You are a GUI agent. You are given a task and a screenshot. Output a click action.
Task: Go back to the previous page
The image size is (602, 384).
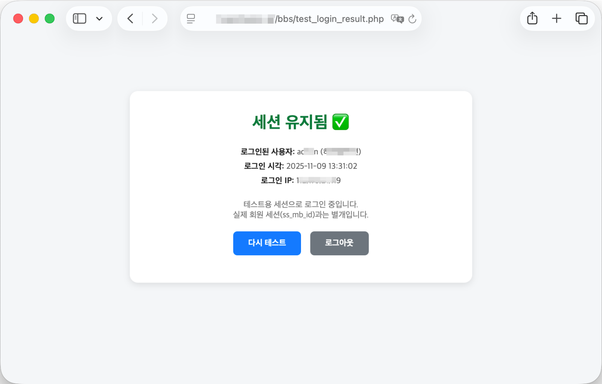pos(130,18)
